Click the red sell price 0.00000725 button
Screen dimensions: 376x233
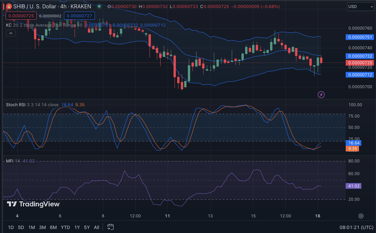pyautogui.click(x=21, y=16)
